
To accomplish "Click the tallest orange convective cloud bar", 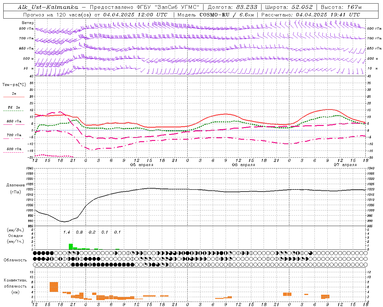I will [x=54, y=287].
